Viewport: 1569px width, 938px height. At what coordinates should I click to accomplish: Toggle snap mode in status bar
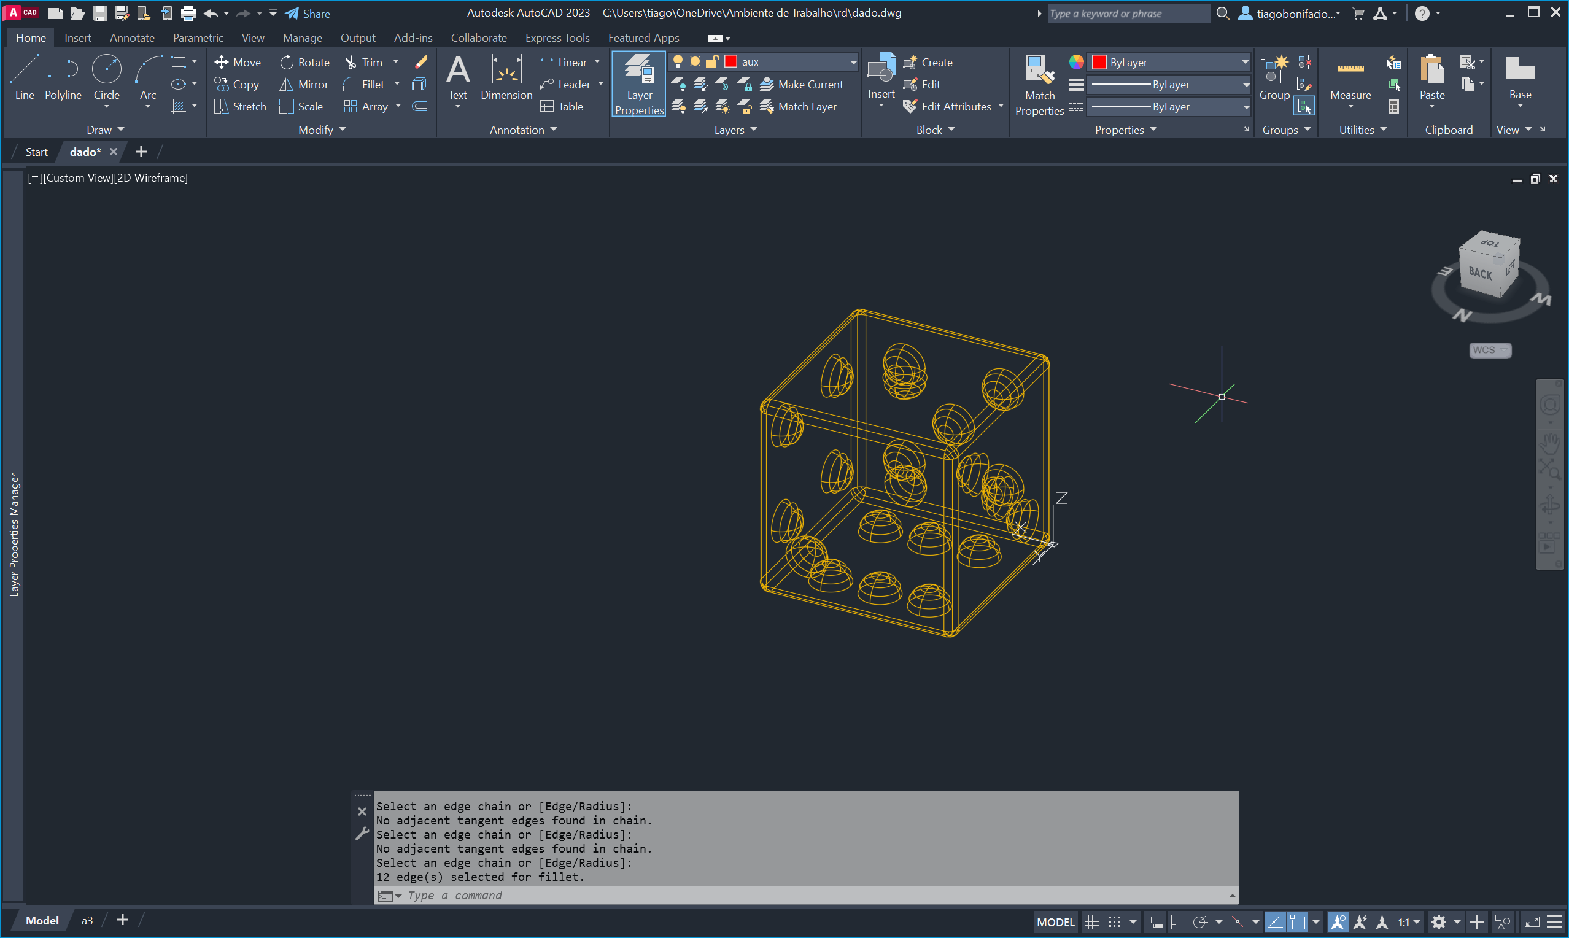click(1115, 921)
